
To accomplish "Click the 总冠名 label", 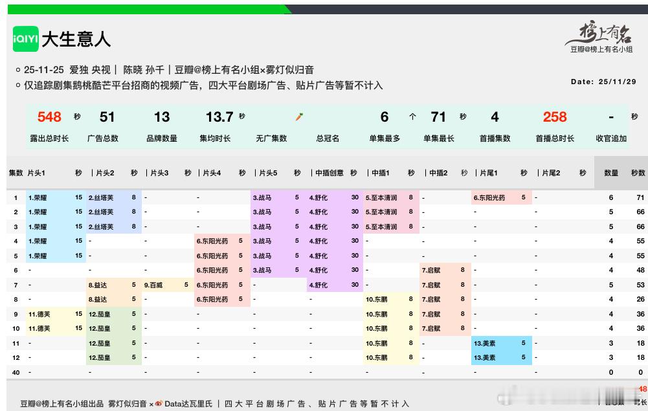I will 328,139.
